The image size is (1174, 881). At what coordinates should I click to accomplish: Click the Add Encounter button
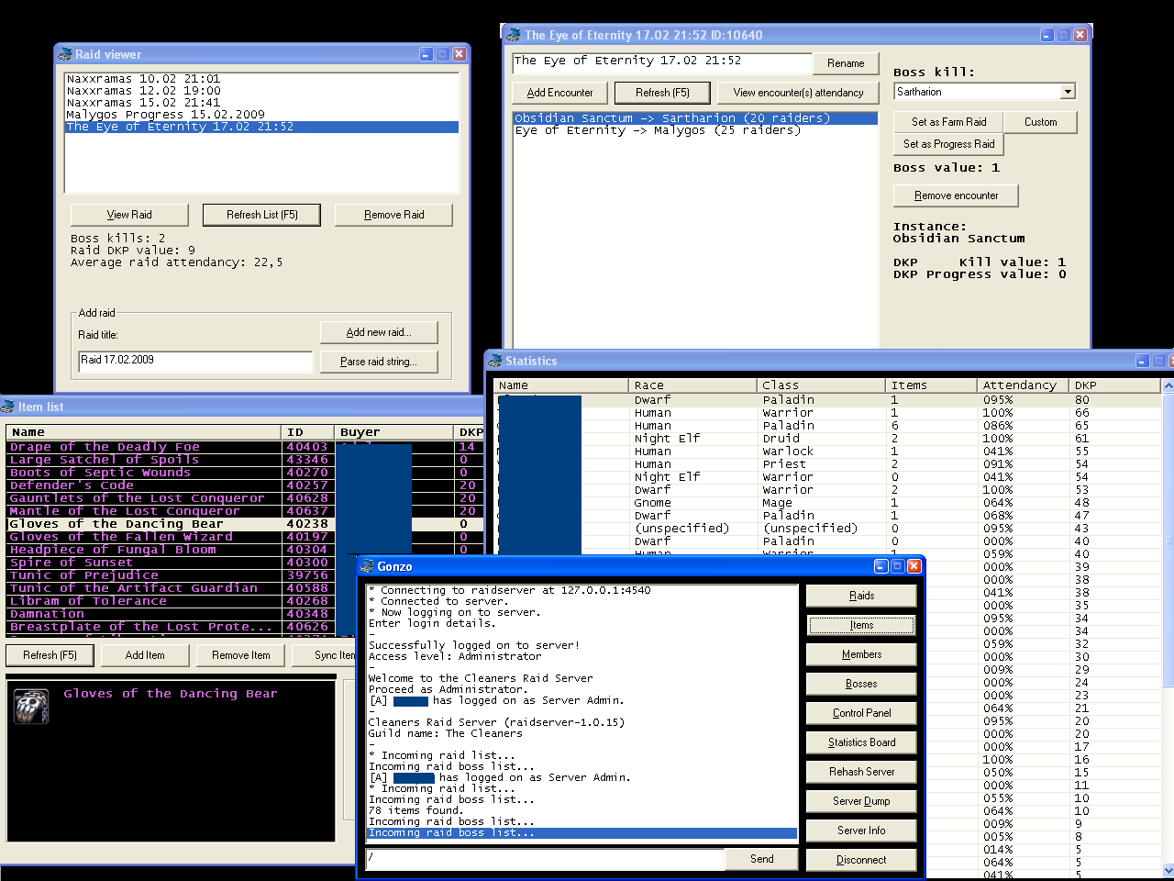(559, 93)
